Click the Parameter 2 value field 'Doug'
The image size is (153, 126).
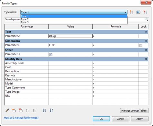tap(70, 36)
